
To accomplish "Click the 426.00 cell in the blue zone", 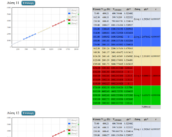I will pos(97,29).
